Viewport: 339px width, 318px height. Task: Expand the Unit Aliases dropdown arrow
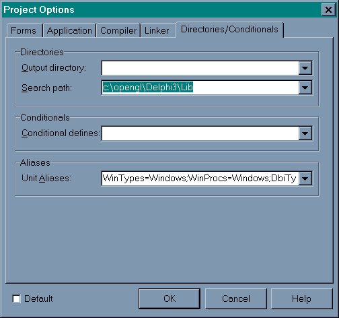coord(305,179)
